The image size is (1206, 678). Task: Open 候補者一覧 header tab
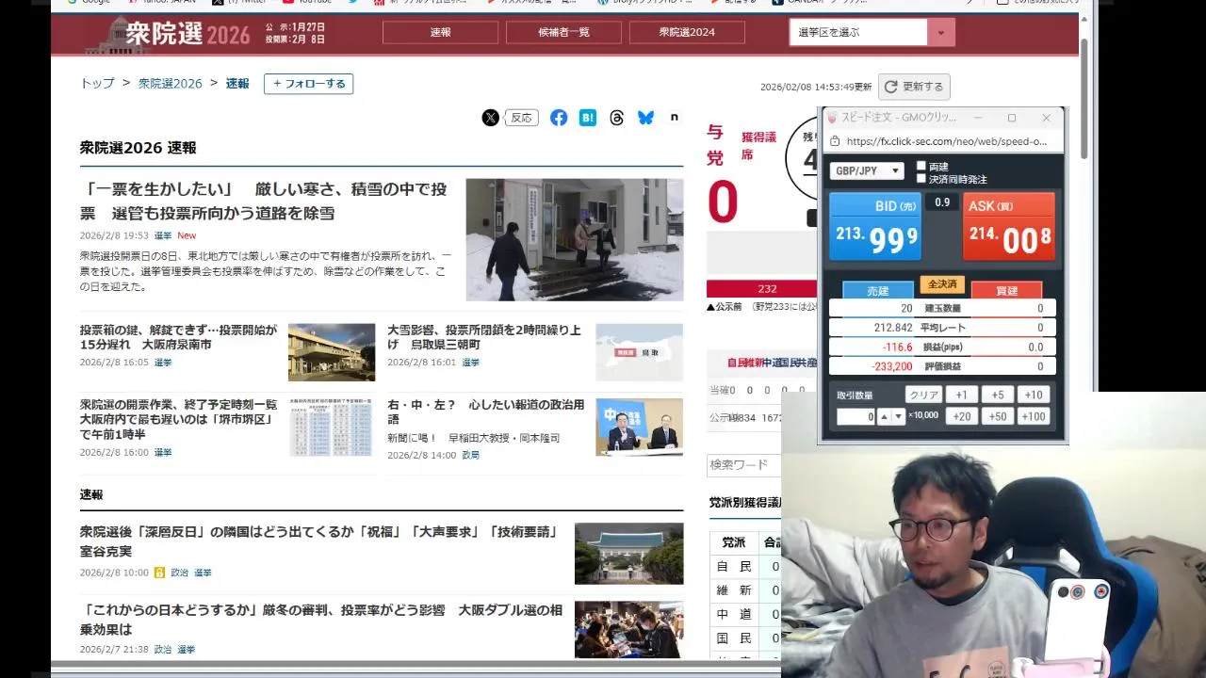[563, 32]
